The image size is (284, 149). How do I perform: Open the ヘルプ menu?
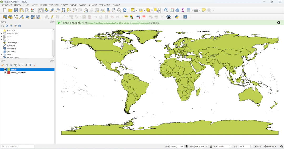(x=116, y=5)
